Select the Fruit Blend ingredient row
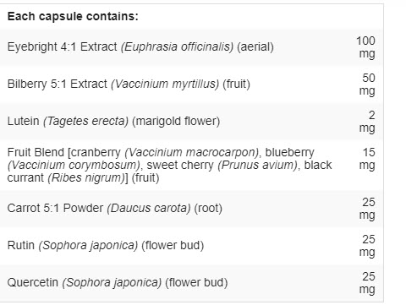 coord(191,165)
